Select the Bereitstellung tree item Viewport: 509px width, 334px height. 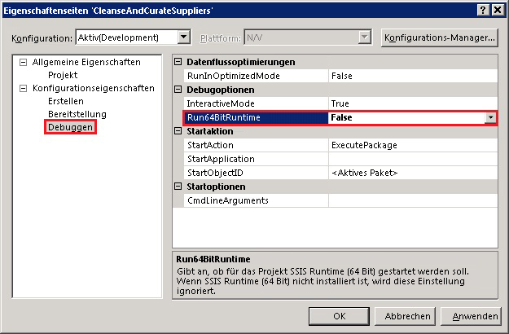coord(77,114)
